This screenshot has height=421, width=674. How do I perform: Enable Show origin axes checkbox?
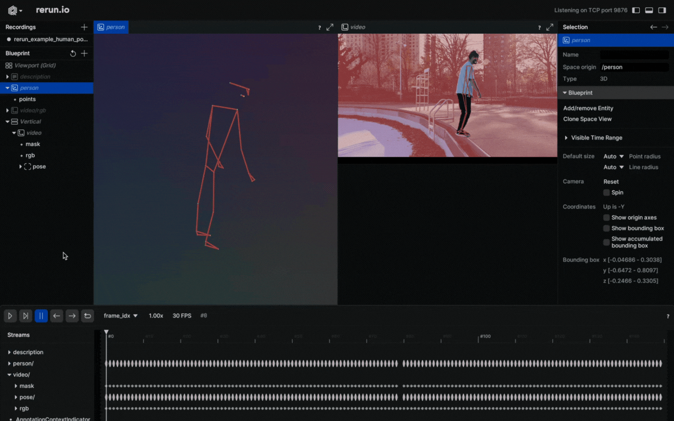click(x=606, y=218)
